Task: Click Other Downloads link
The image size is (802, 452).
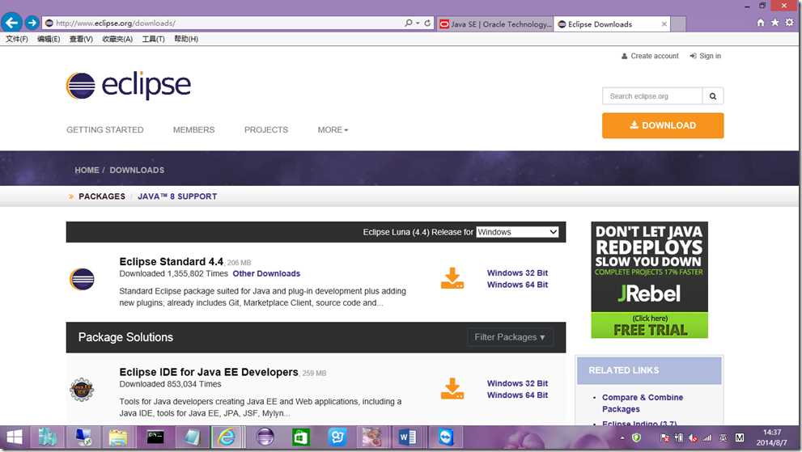Action: pos(266,273)
